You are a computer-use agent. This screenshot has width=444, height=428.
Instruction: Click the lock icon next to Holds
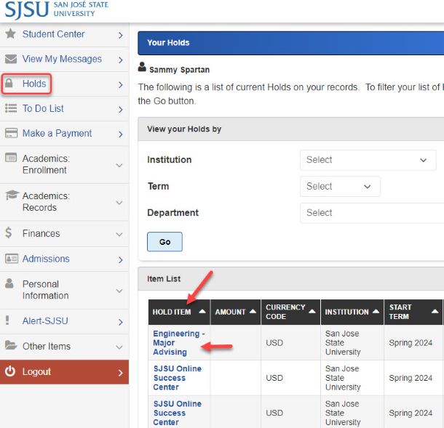[9, 84]
